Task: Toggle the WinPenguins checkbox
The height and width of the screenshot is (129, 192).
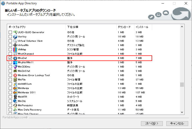Action: coord(10,105)
